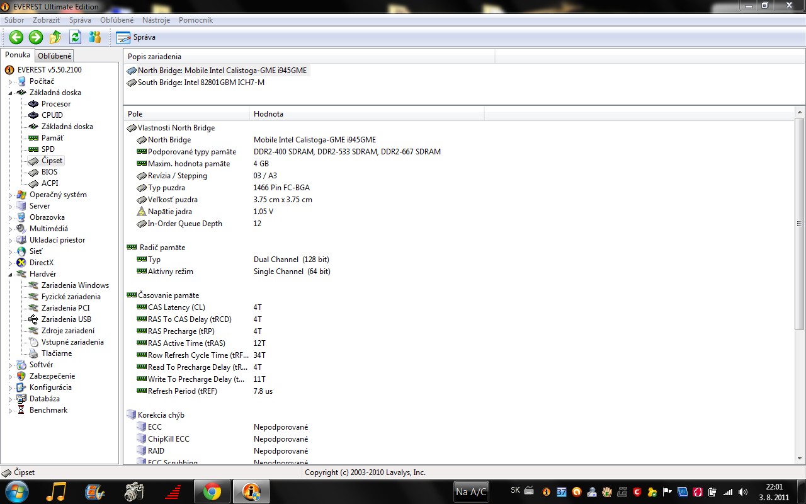The height and width of the screenshot is (504, 806).
Task: Click the DirectX icon
Action: (x=21, y=263)
